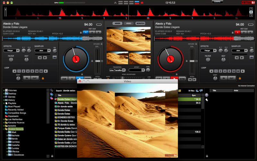
Task: Select Recently Added smart folder
Action: pos(16,110)
